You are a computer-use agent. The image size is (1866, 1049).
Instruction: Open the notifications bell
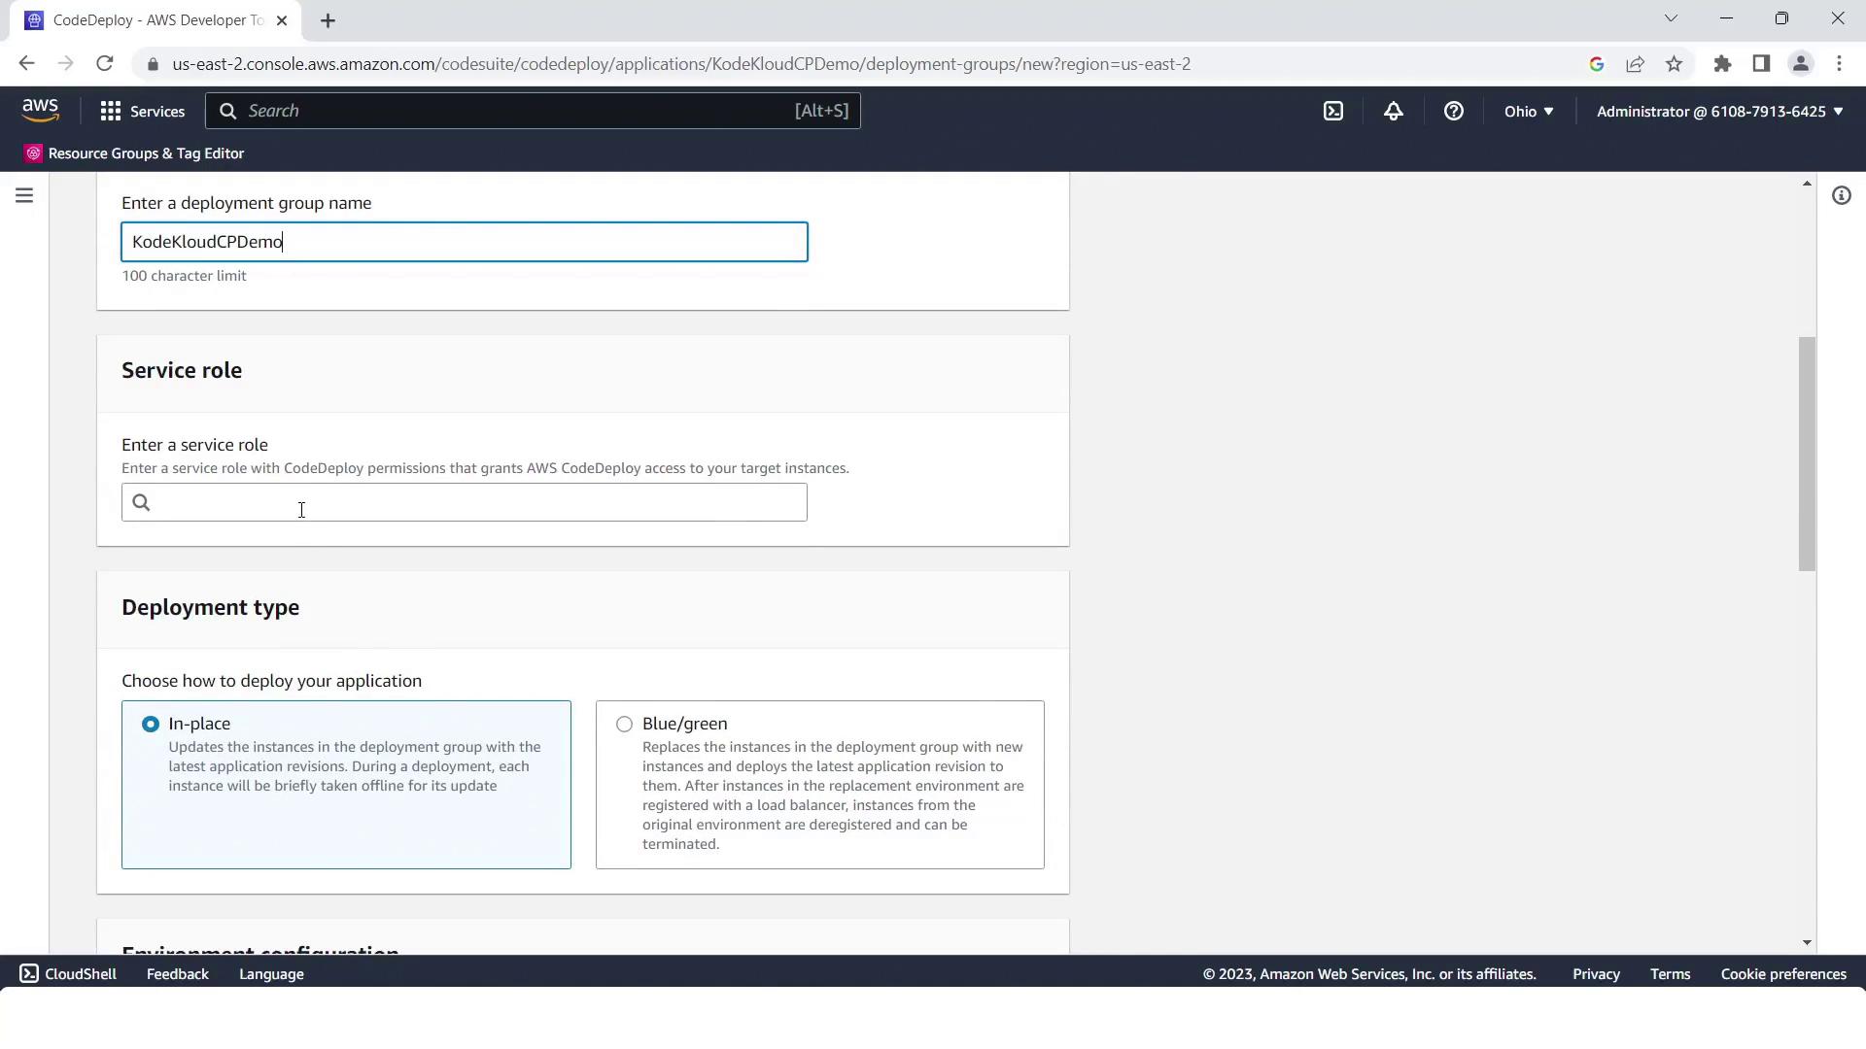1394,112
